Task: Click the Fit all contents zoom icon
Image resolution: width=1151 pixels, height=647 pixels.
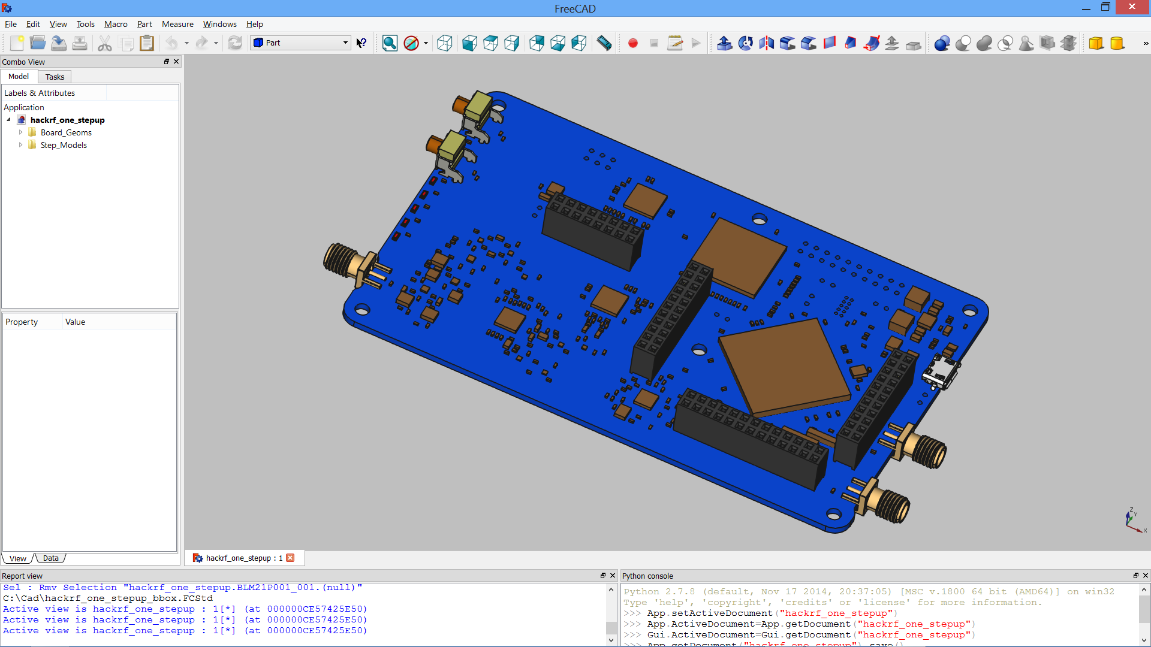Action: coord(390,43)
